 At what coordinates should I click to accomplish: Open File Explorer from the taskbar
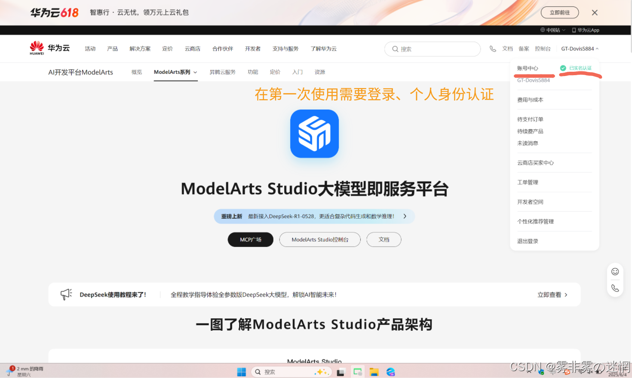tap(374, 372)
